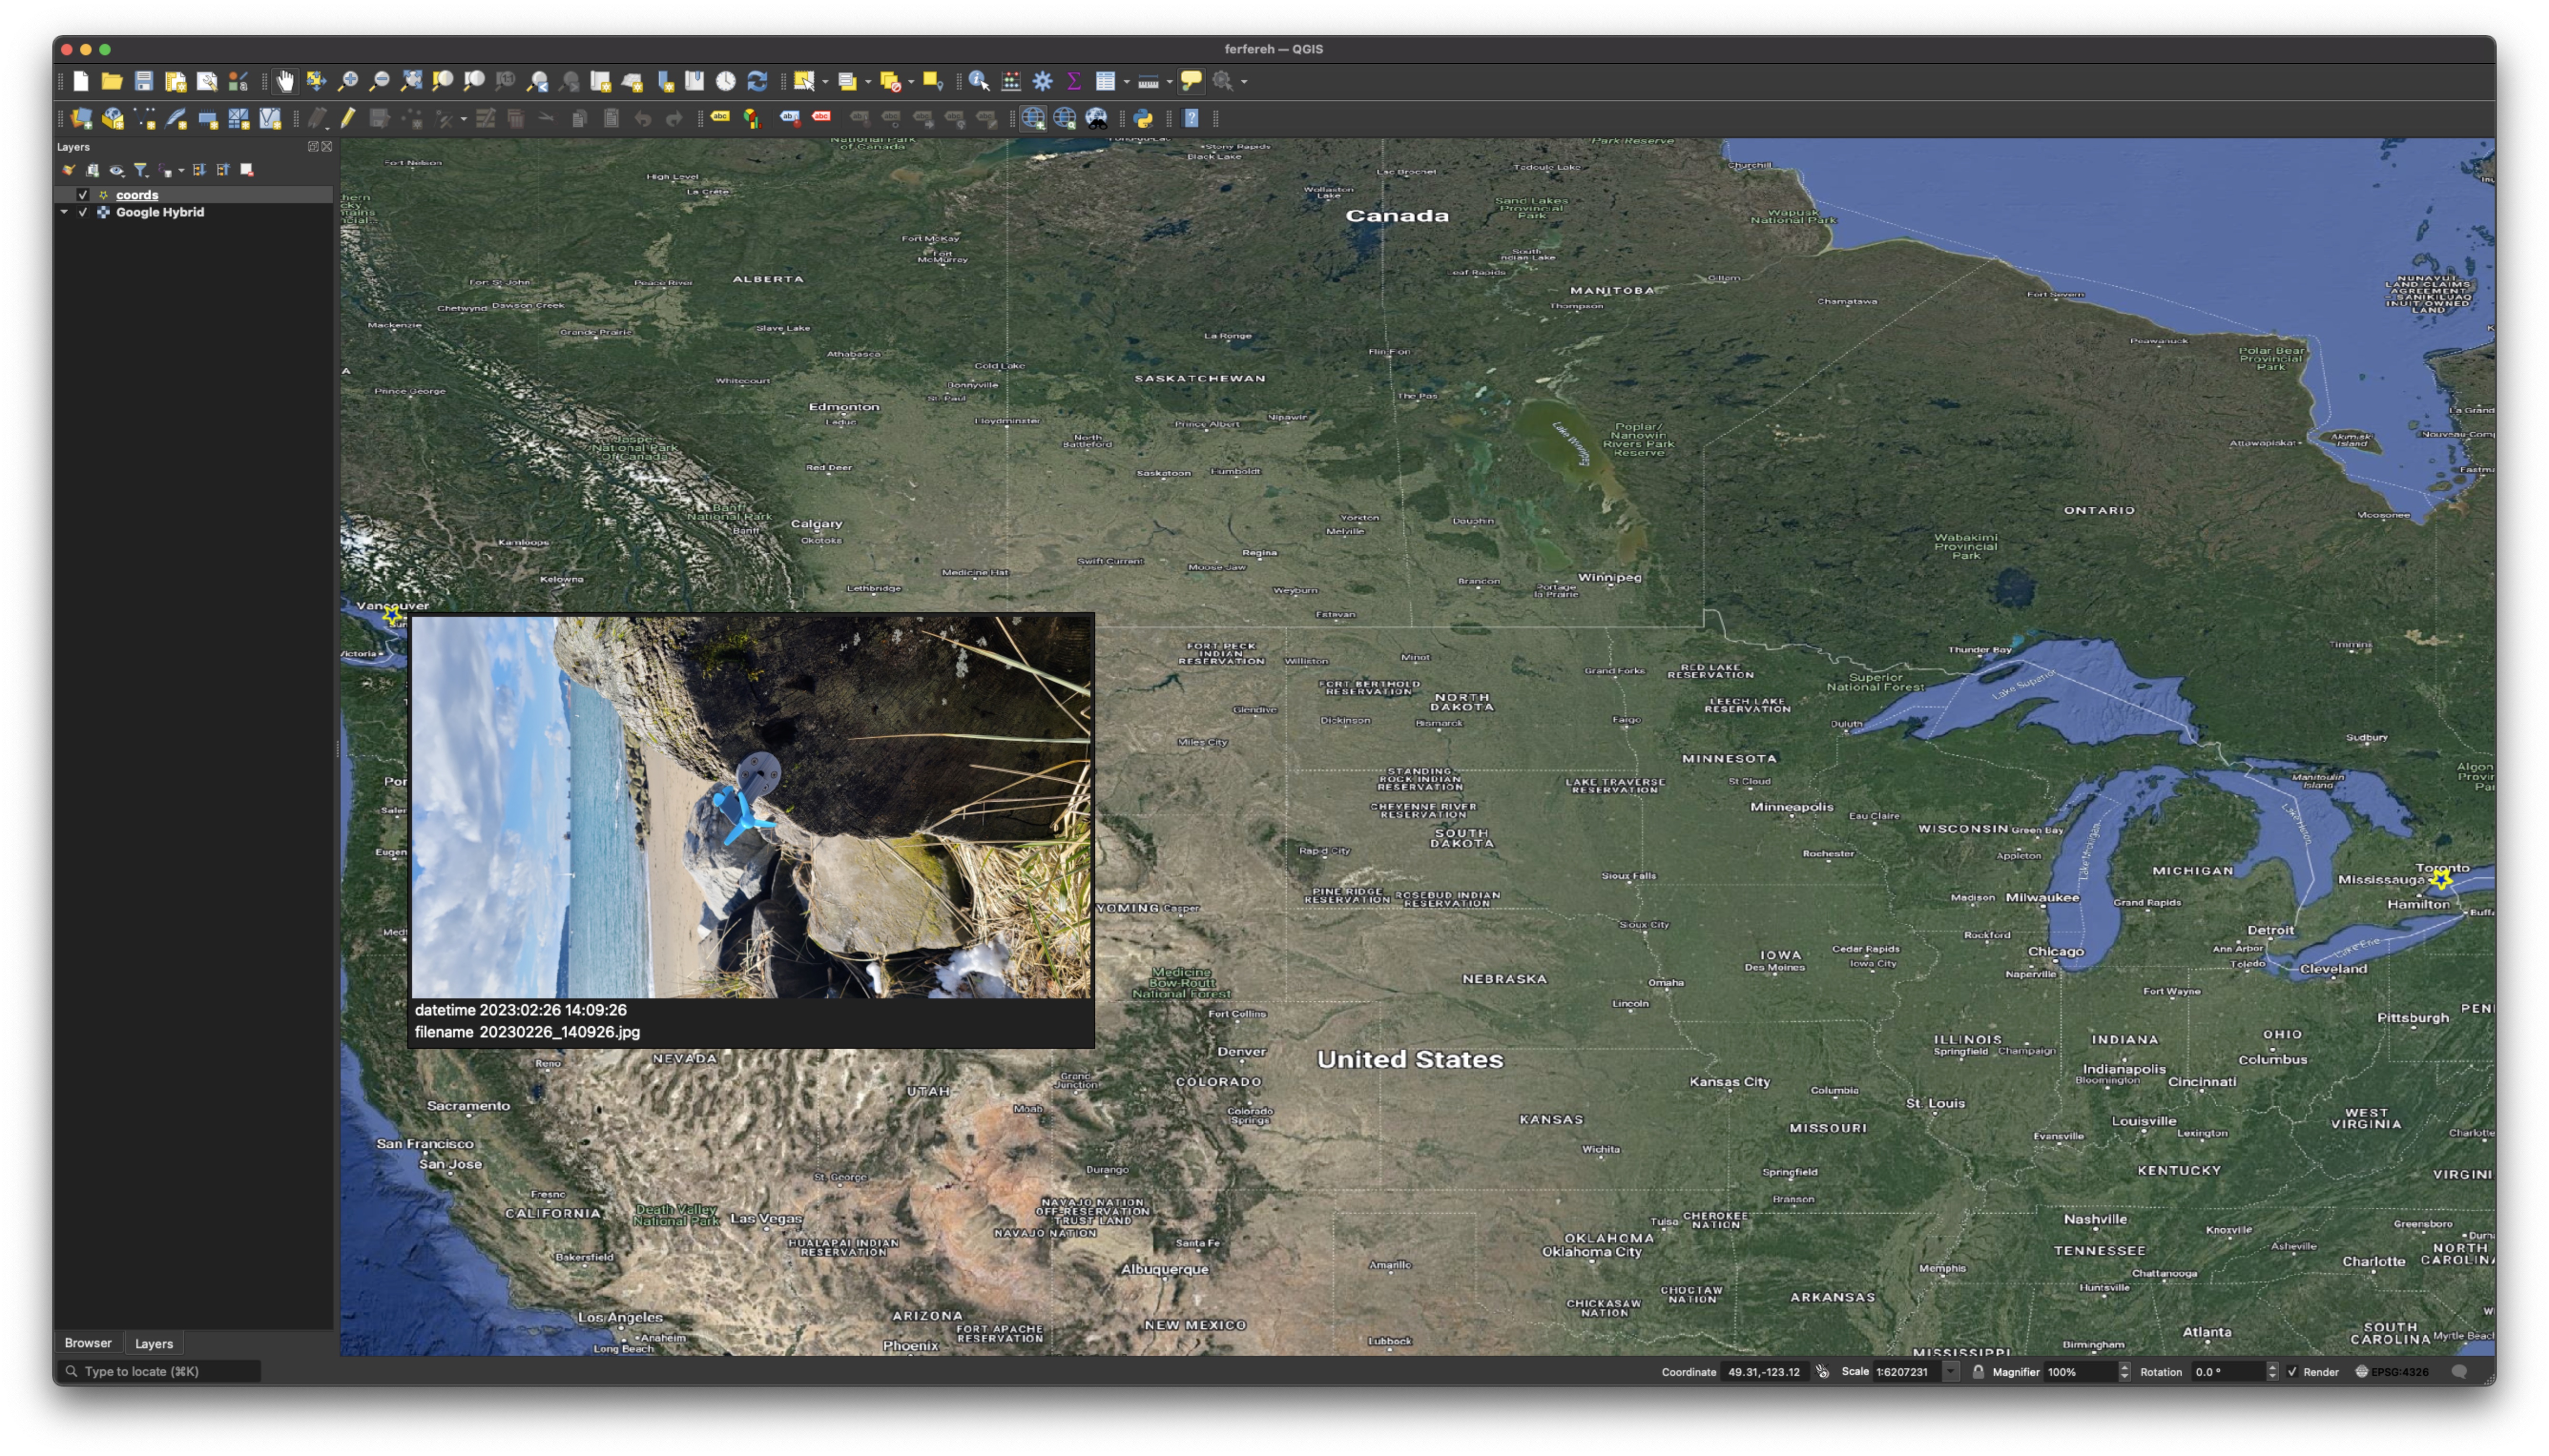Open the new print layout tool
The height and width of the screenshot is (1456, 2549).
click(x=175, y=82)
